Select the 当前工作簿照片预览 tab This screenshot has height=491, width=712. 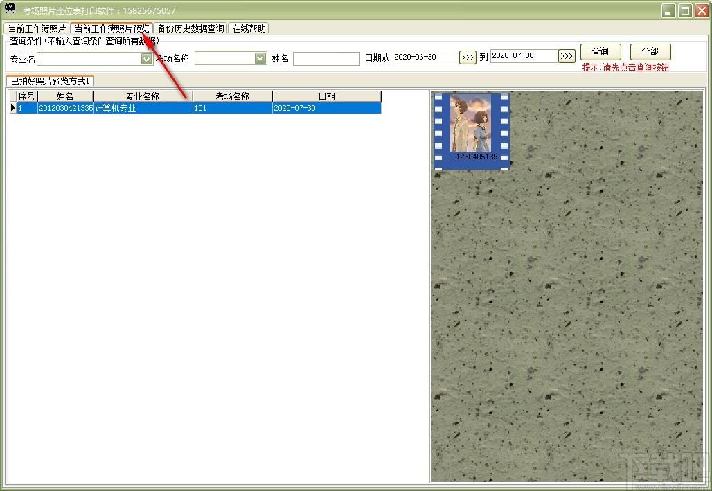pyautogui.click(x=112, y=28)
